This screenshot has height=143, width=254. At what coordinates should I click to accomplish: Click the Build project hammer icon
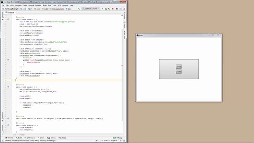pos(79,9)
